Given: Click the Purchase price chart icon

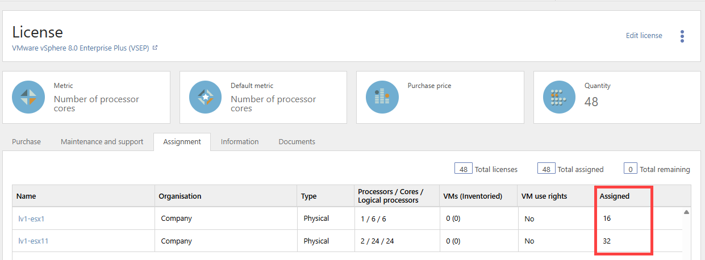Looking at the screenshot, I should pos(382,97).
